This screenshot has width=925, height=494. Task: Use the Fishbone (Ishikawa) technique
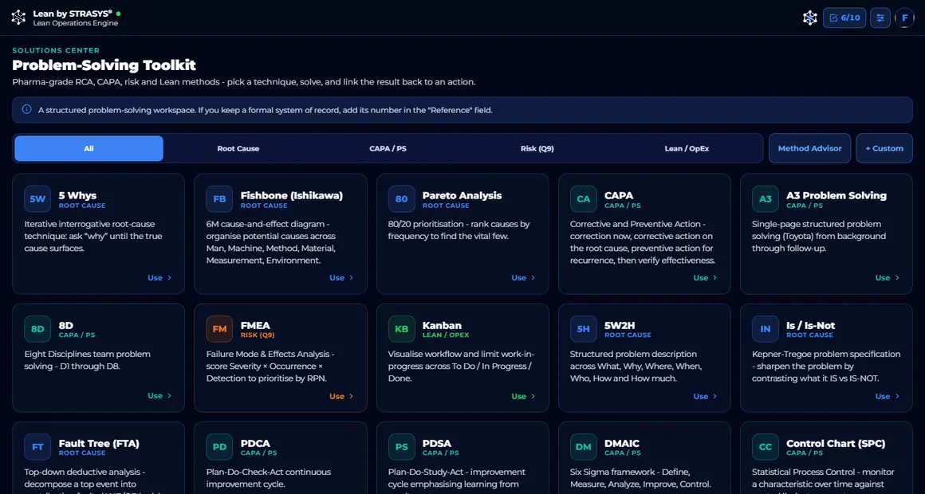coord(341,277)
